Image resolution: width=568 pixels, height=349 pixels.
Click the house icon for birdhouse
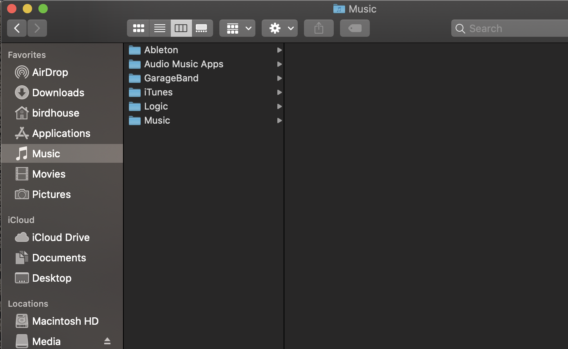[x=22, y=113]
